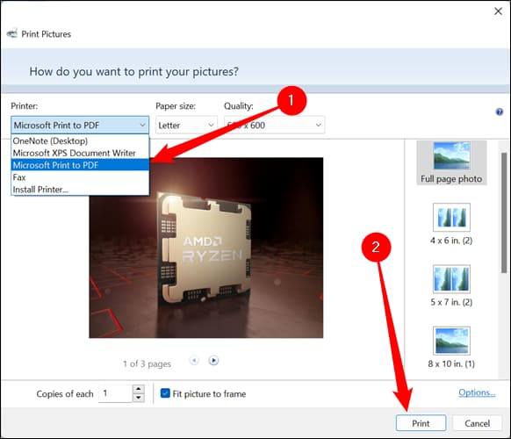
Task: Increase copies with the up spinner arrow
Action: click(x=139, y=389)
